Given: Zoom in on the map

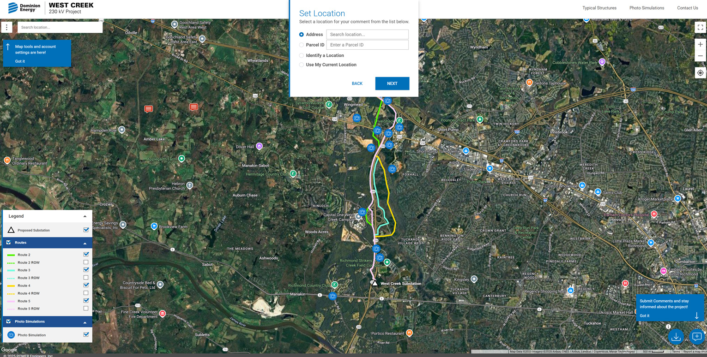Looking at the screenshot, I should (700, 44).
